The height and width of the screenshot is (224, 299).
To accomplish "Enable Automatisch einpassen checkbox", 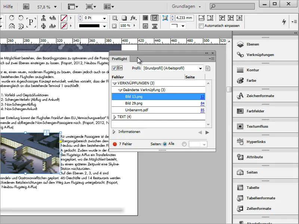I will click(x=201, y=26).
